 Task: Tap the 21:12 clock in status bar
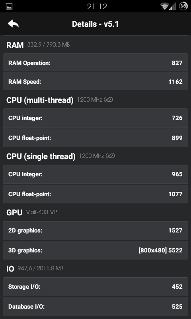[97, 6]
